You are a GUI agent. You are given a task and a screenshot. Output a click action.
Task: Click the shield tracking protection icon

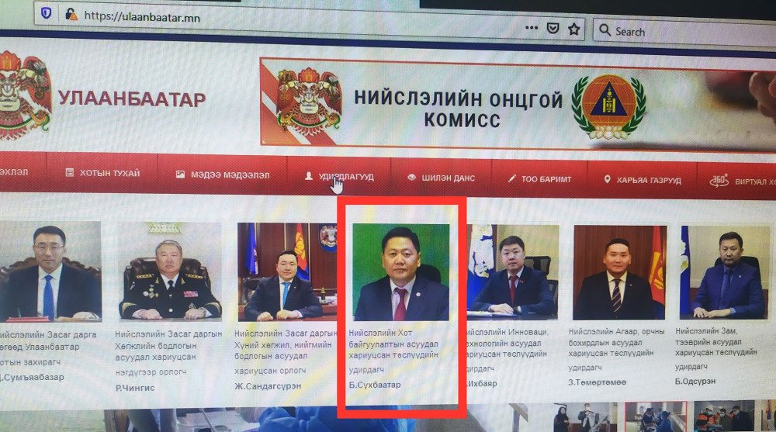point(46,13)
